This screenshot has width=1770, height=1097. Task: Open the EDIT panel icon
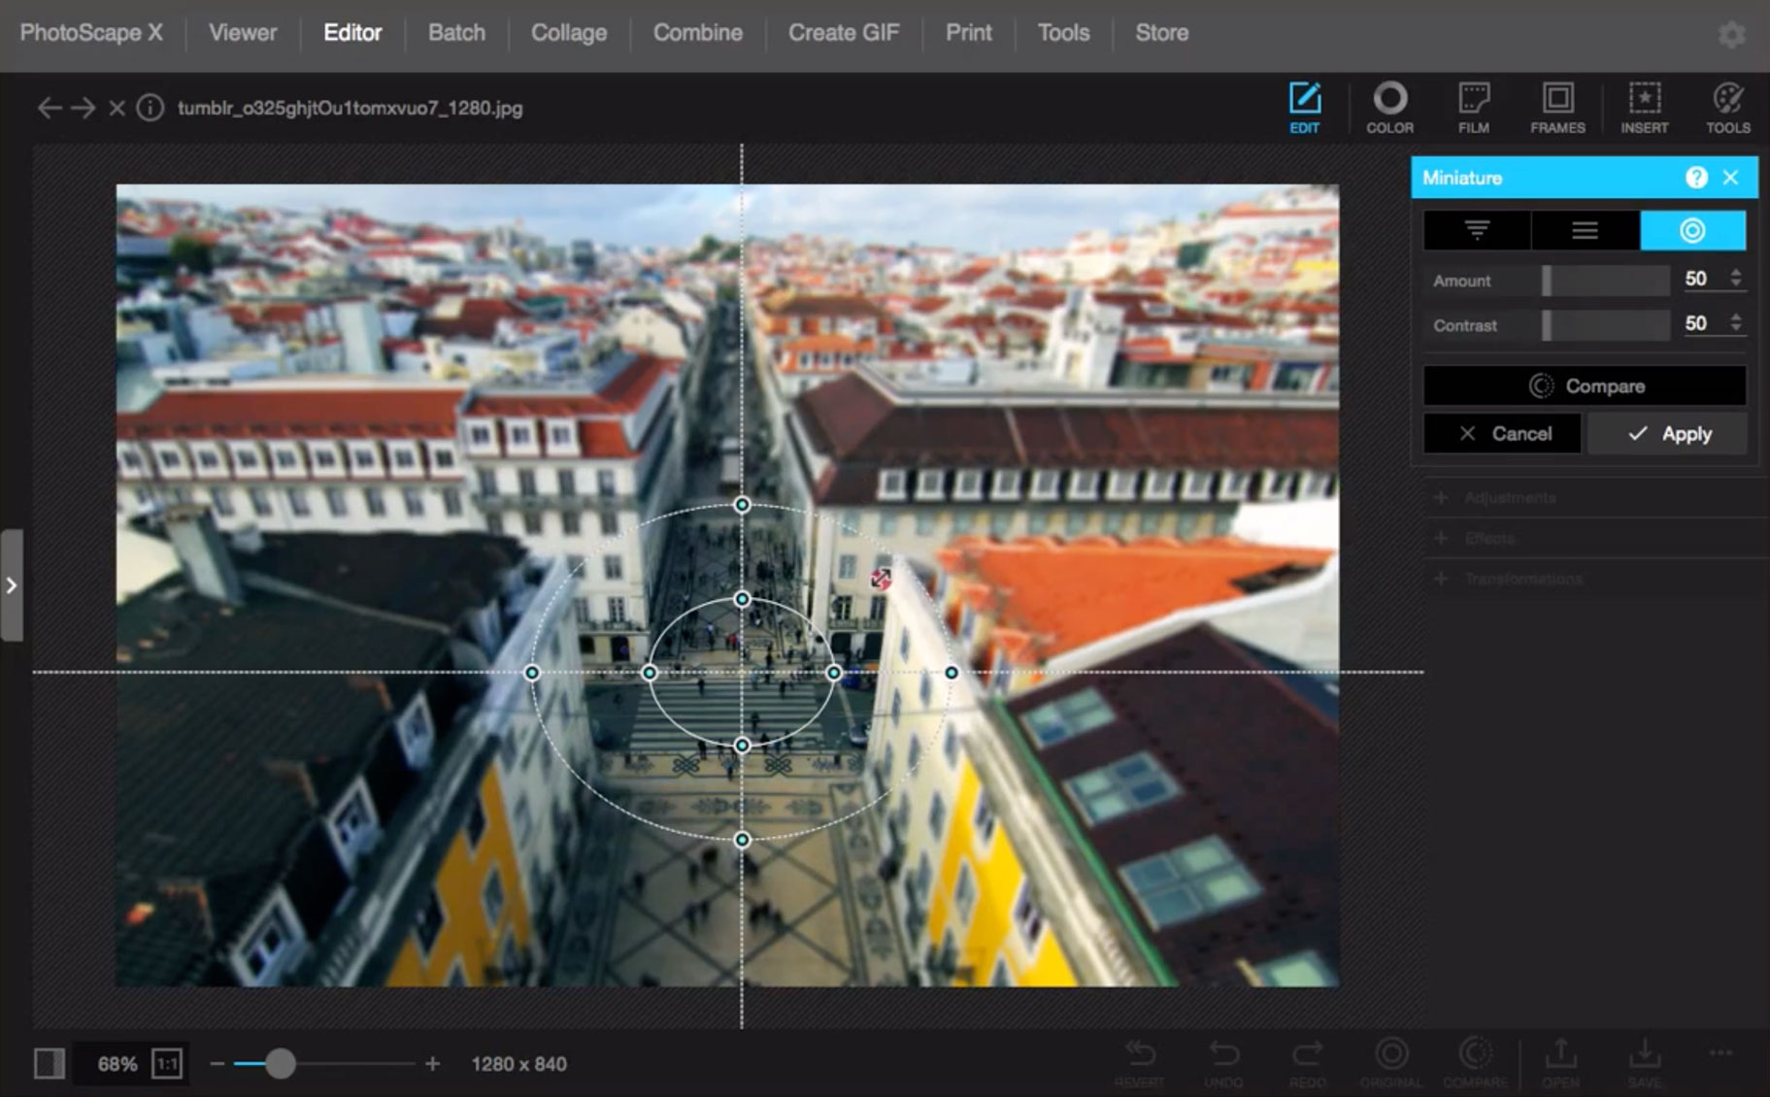point(1304,108)
